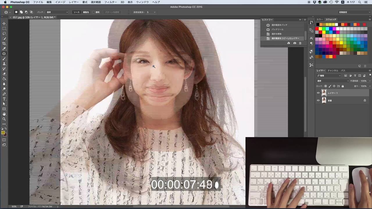Open the フィルター menu

(x=110, y=2)
